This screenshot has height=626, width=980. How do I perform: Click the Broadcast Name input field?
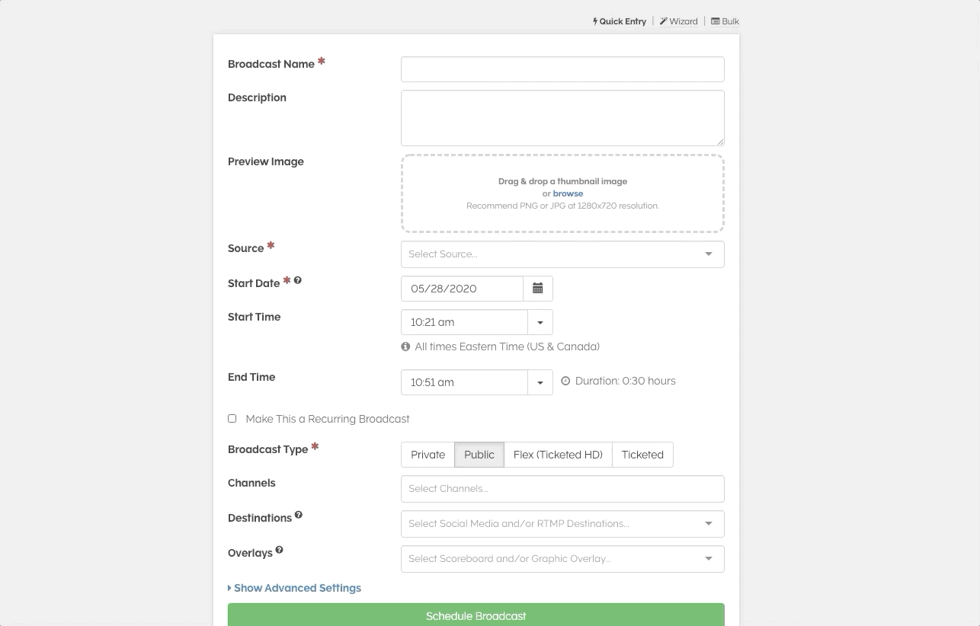[x=562, y=69]
